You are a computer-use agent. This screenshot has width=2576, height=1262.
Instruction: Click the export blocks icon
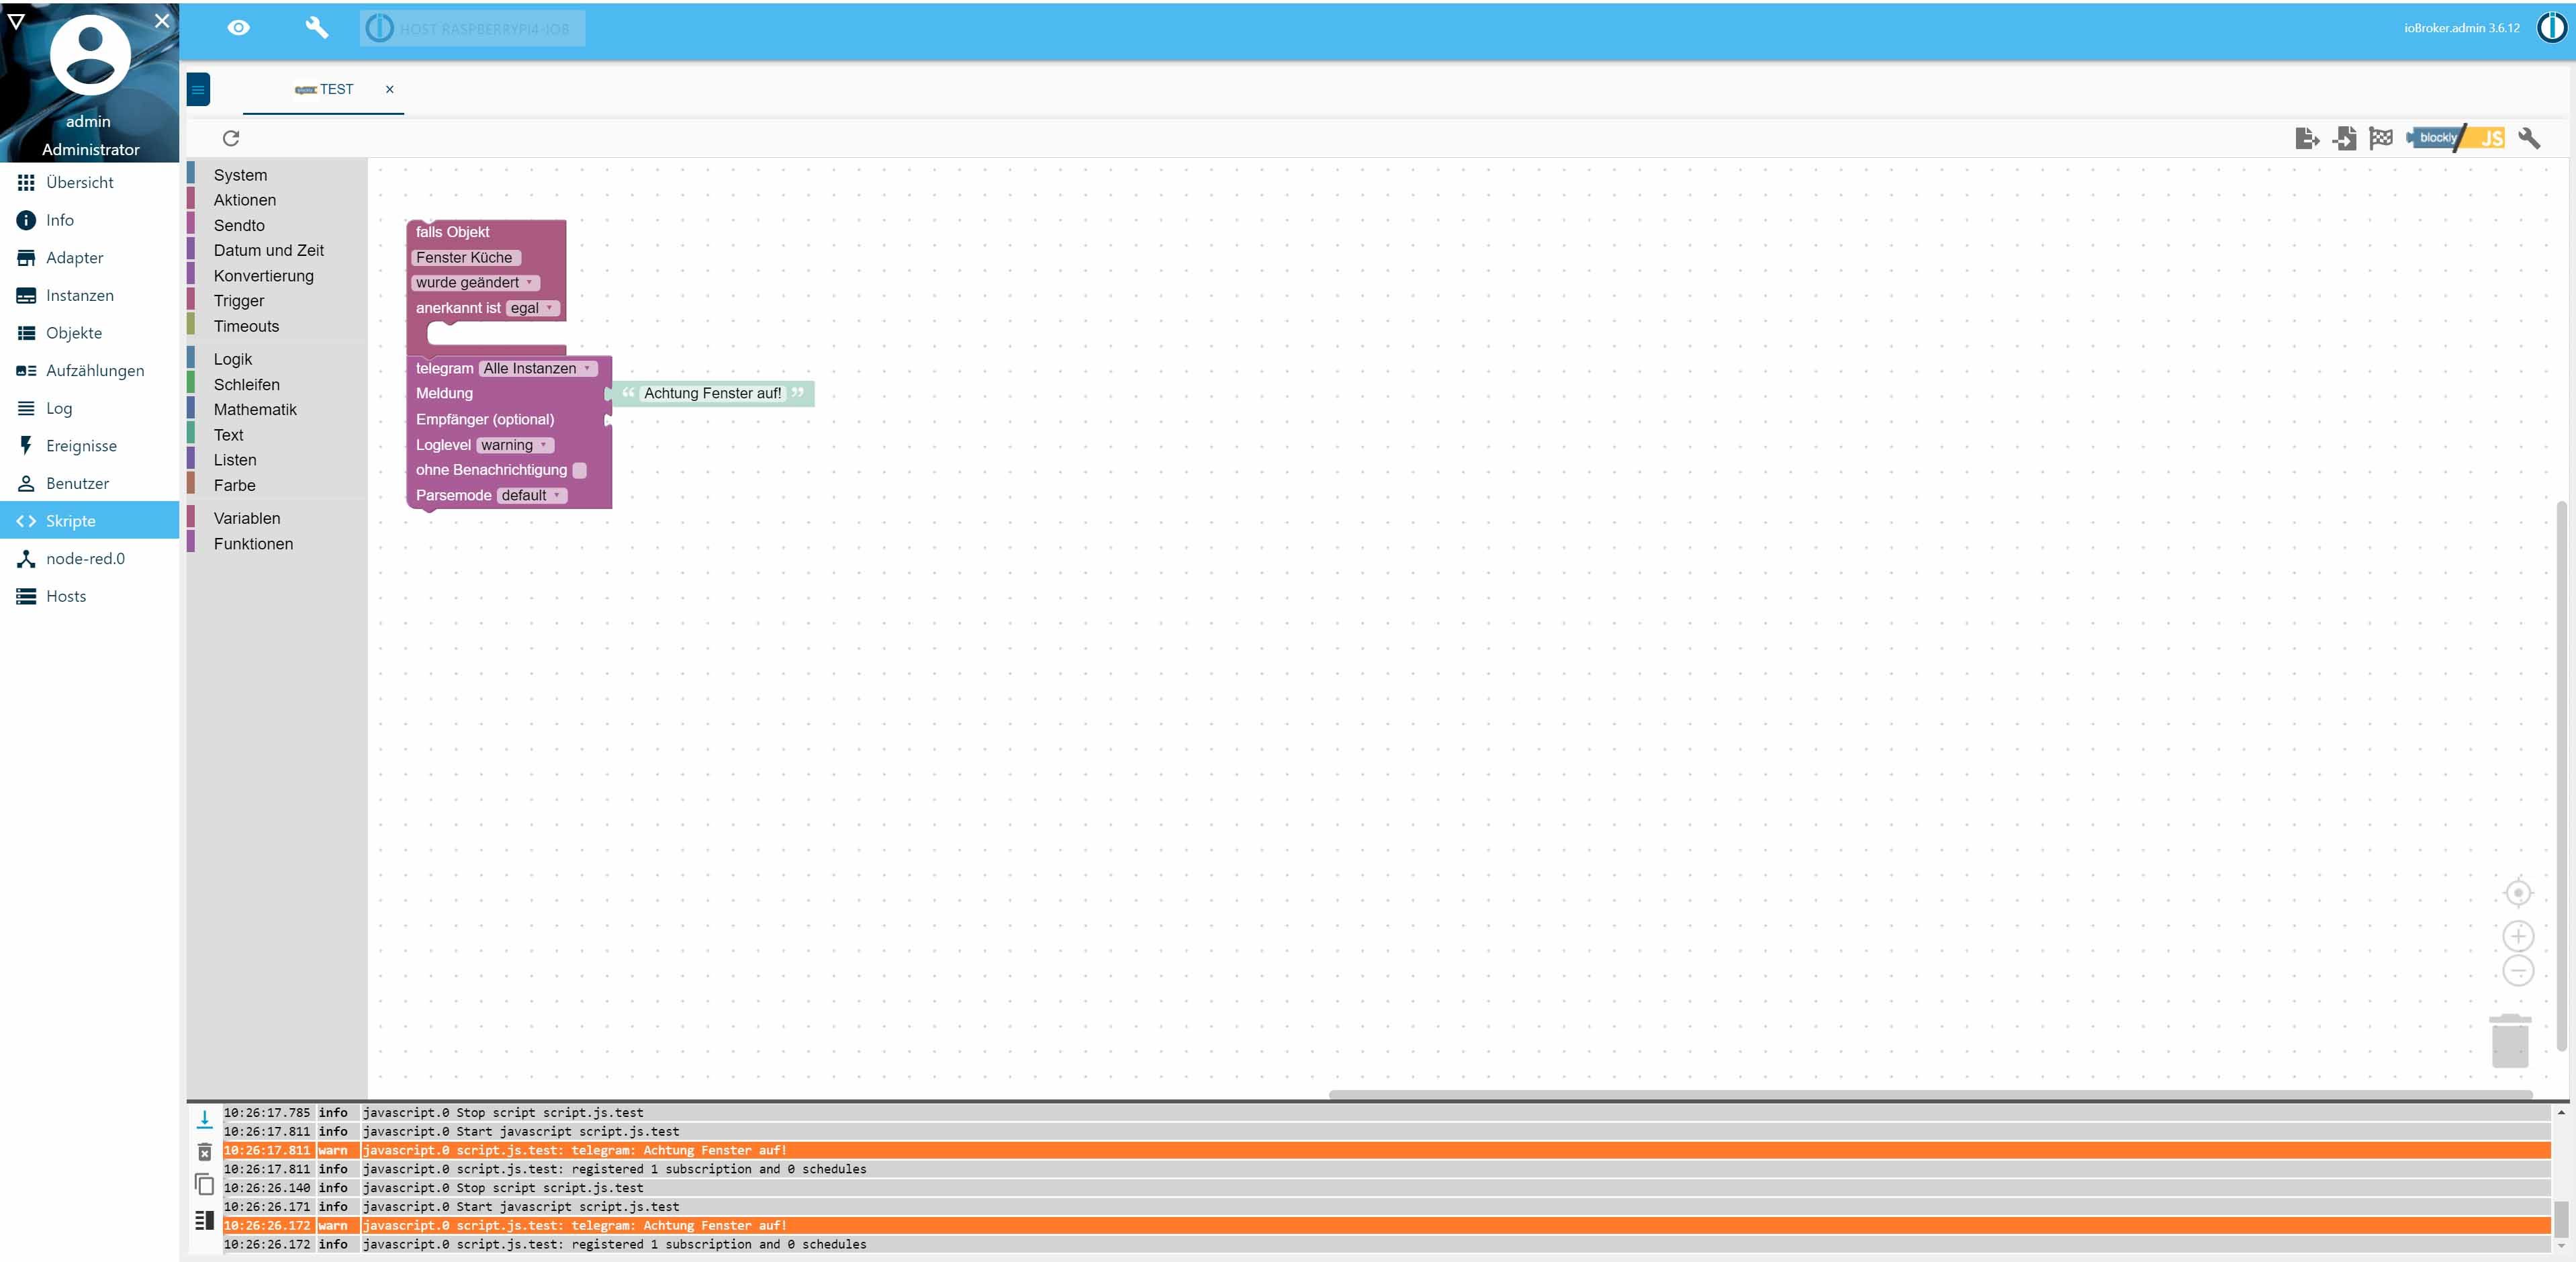click(x=2306, y=138)
